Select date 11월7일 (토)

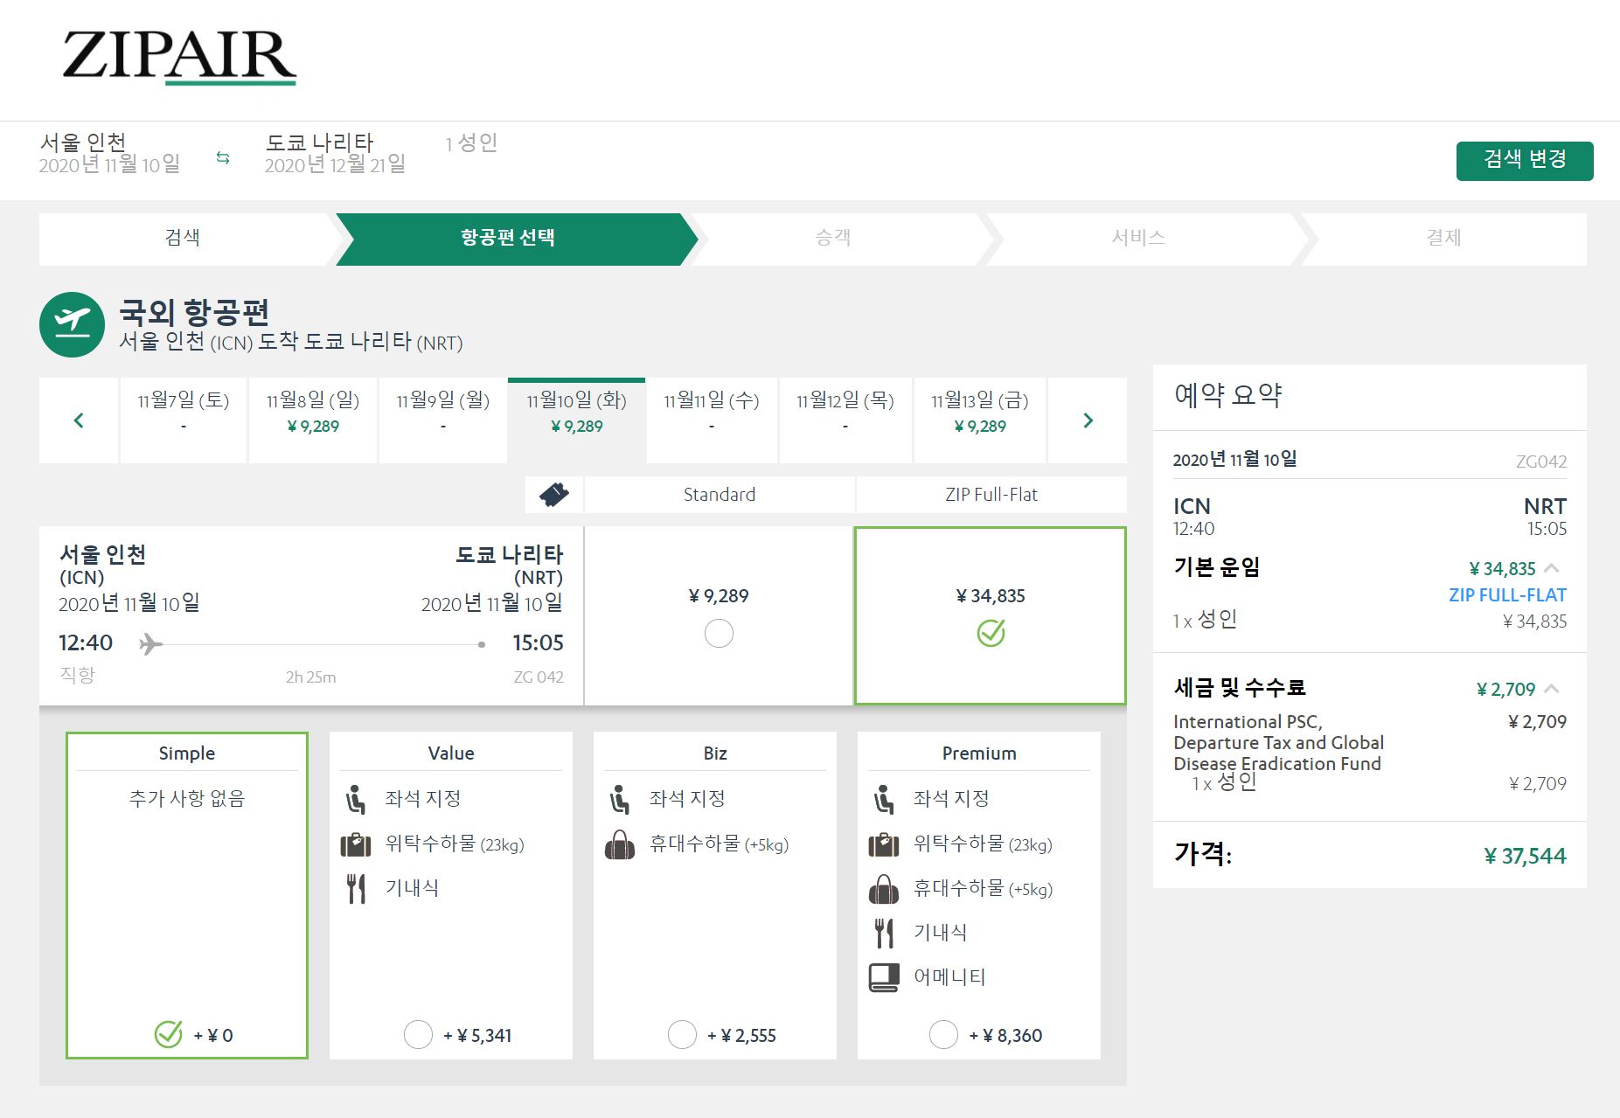click(184, 420)
